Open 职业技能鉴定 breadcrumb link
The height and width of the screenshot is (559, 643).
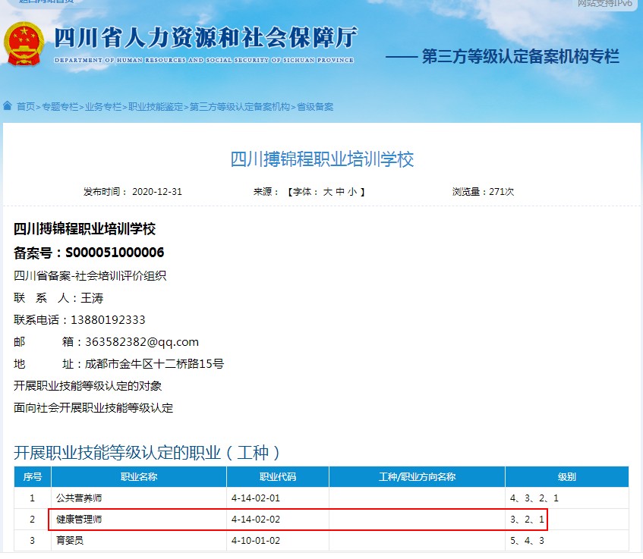156,107
